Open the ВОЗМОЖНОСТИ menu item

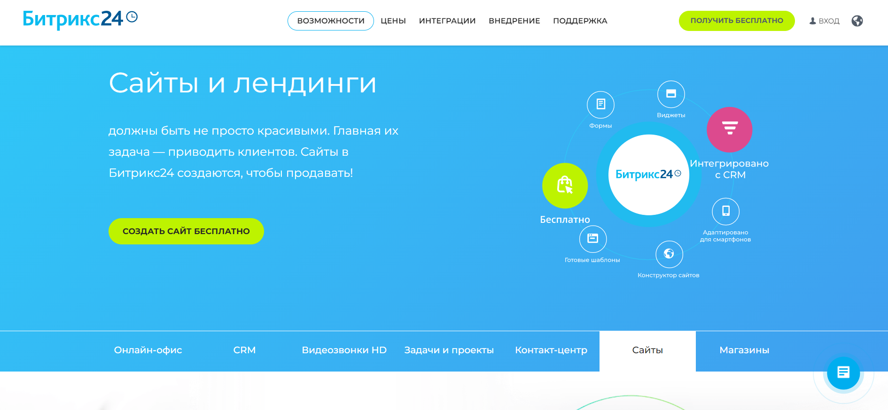click(331, 21)
